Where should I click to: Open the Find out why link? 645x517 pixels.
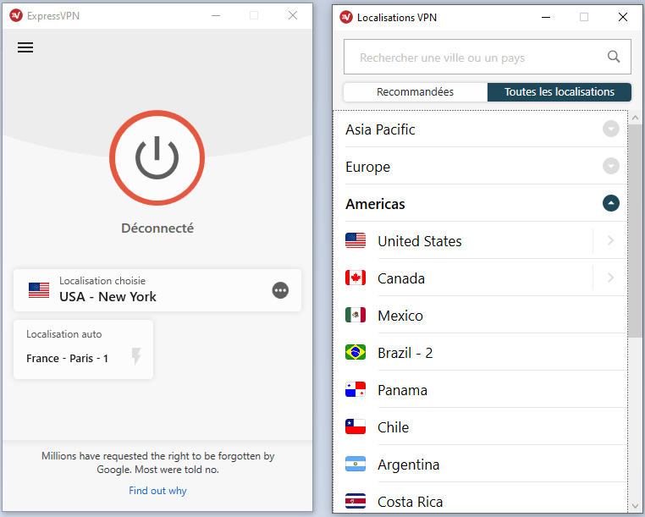pos(157,490)
